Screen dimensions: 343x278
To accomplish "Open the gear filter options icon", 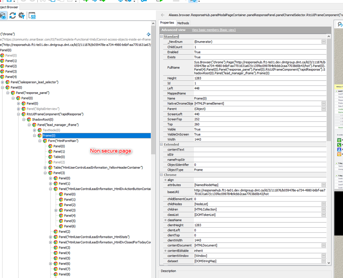I will click(x=22, y=15).
